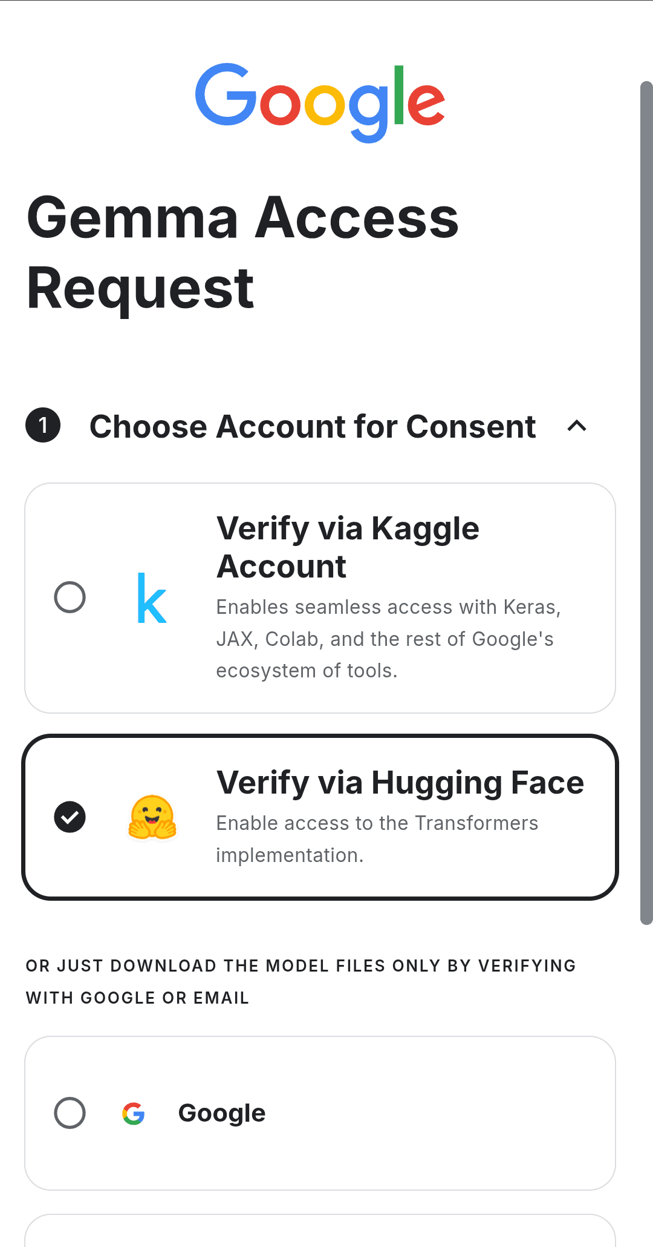Click the download model files only caption

tap(301, 981)
